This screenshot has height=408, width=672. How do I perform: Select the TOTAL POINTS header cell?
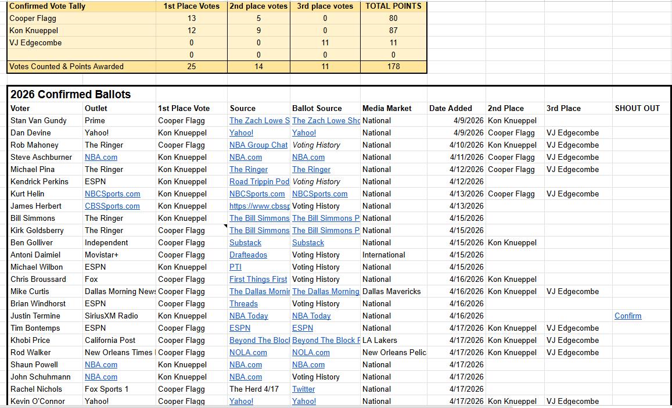[x=393, y=6]
